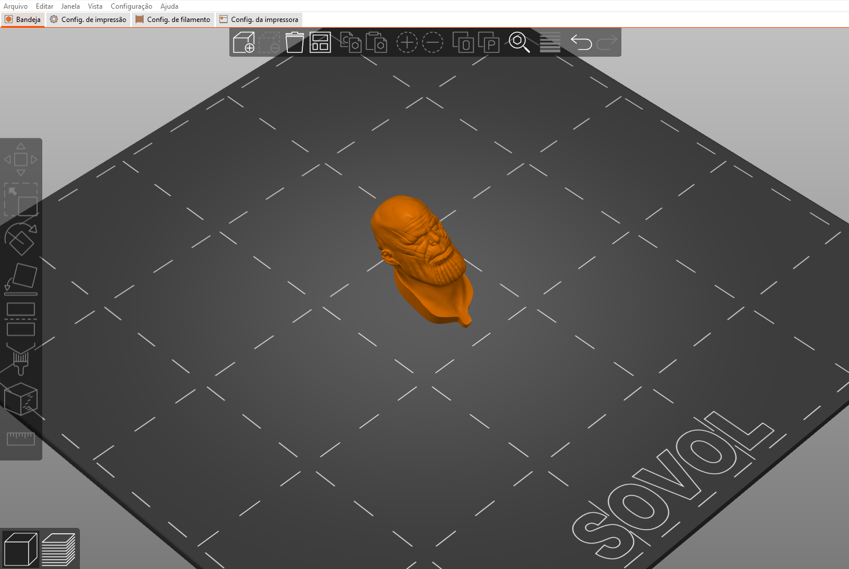This screenshot has width=849, height=569.
Task: Switch to 3D editor cube view
Action: (21, 549)
